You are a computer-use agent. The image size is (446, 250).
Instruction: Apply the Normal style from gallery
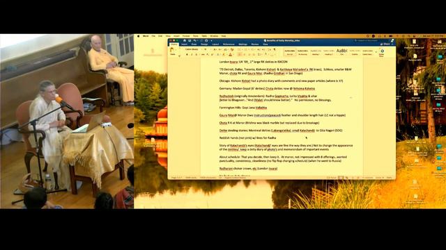pyautogui.click(x=290, y=51)
